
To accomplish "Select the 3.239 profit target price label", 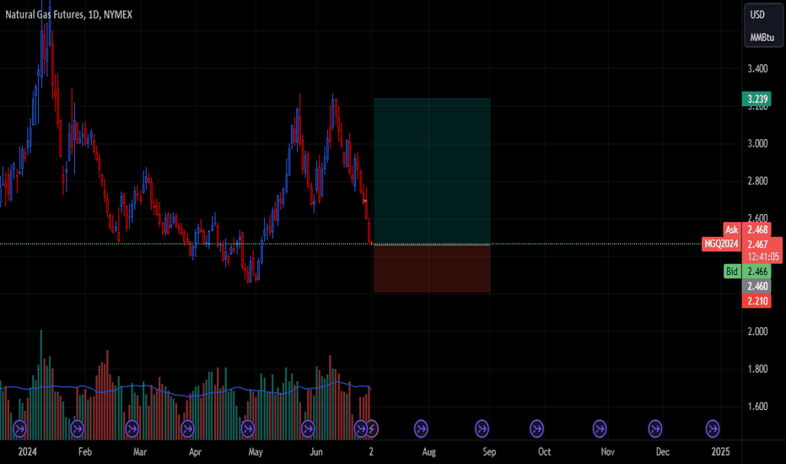I will (756, 99).
